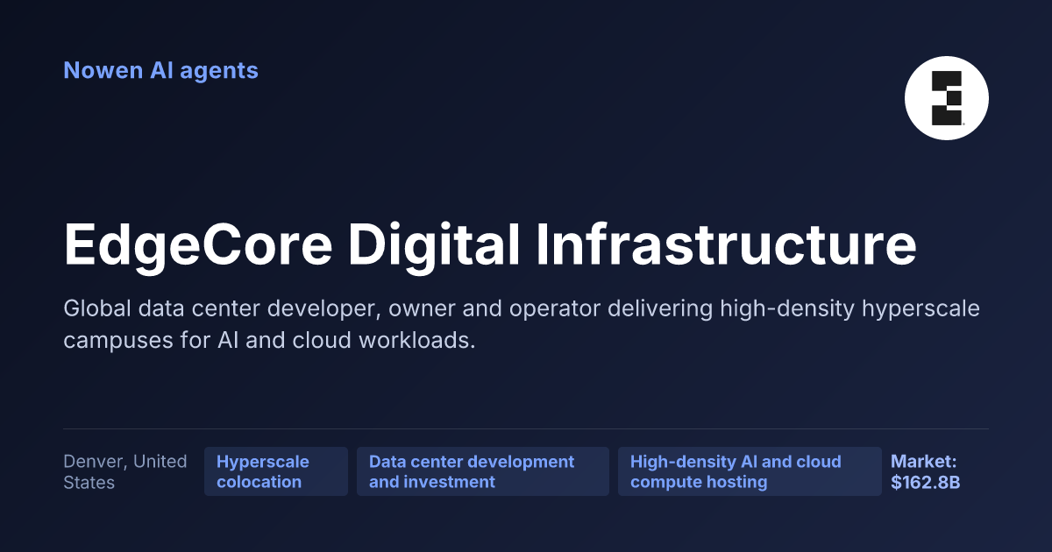Select Data center development and investment tag
1052x552 pixels.
tap(483, 471)
